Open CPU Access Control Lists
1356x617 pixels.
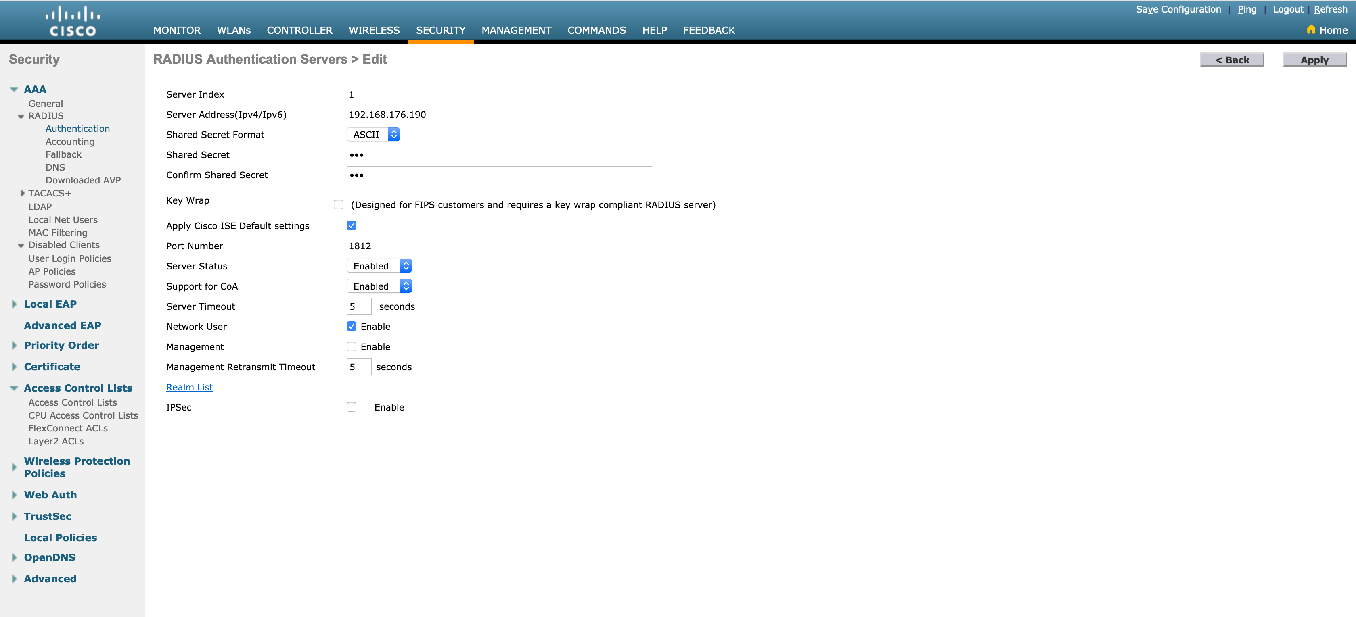(83, 415)
